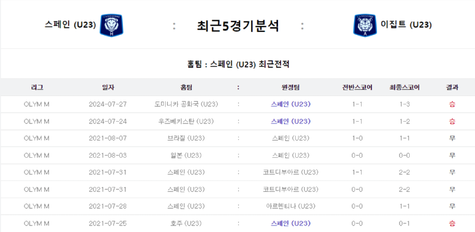Screen dimensions: 475x232
Task: Select the date 2024-07-27
Action: tap(108, 104)
